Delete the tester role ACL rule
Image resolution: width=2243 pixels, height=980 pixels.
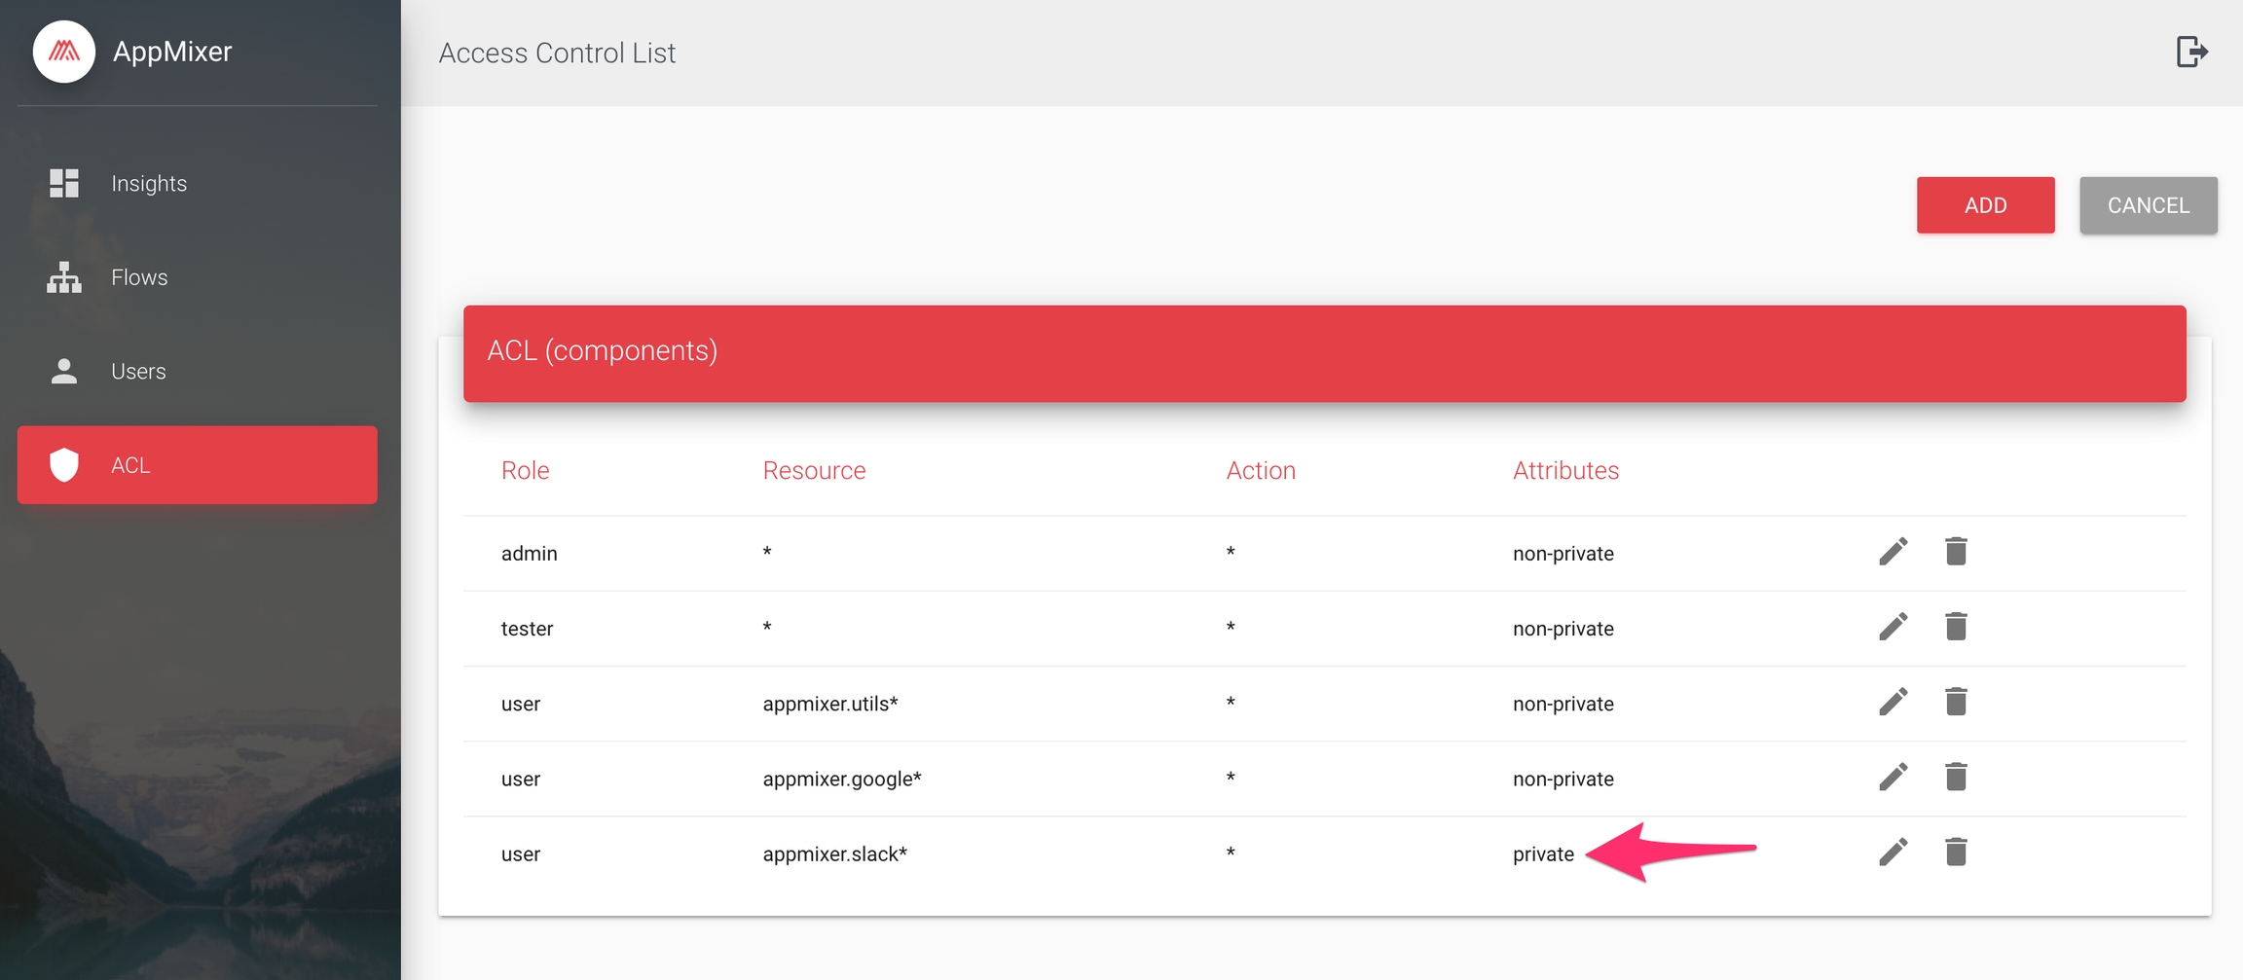coord(1956,627)
